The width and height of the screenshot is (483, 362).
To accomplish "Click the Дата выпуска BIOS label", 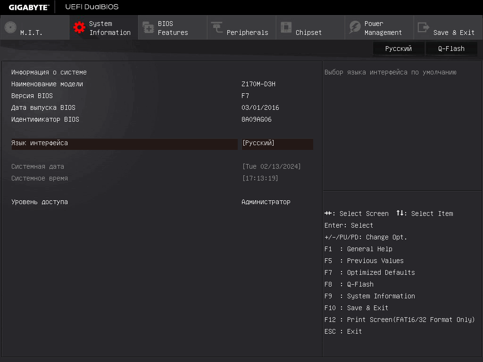I will tap(43, 107).
